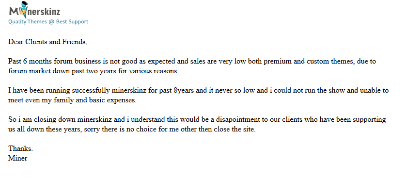Click the "Thanks." closing line
The width and height of the screenshot is (406, 179).
[20, 148]
